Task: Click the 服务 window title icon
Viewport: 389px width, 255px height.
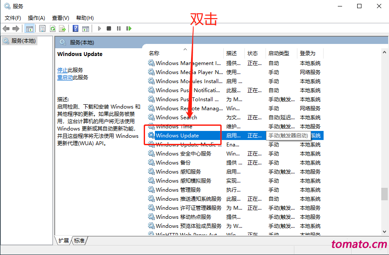Action: (7, 6)
